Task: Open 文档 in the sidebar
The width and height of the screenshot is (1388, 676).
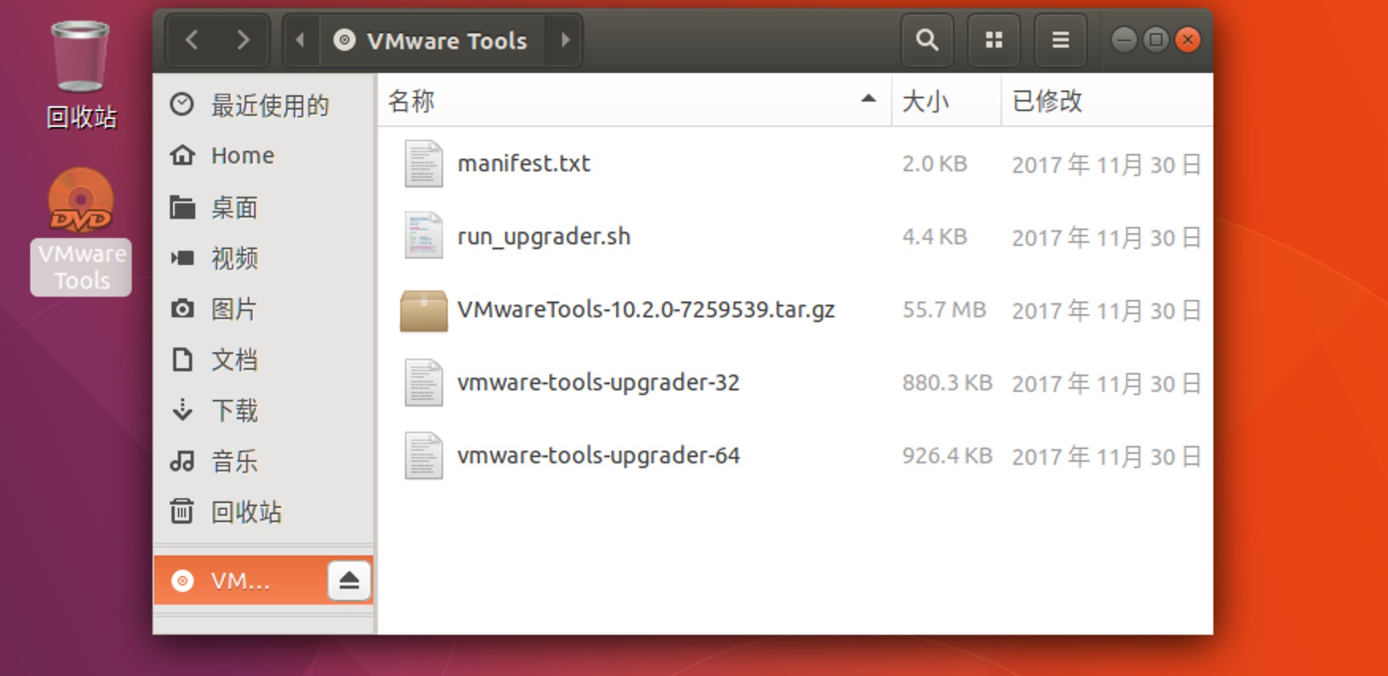Action: 264,359
